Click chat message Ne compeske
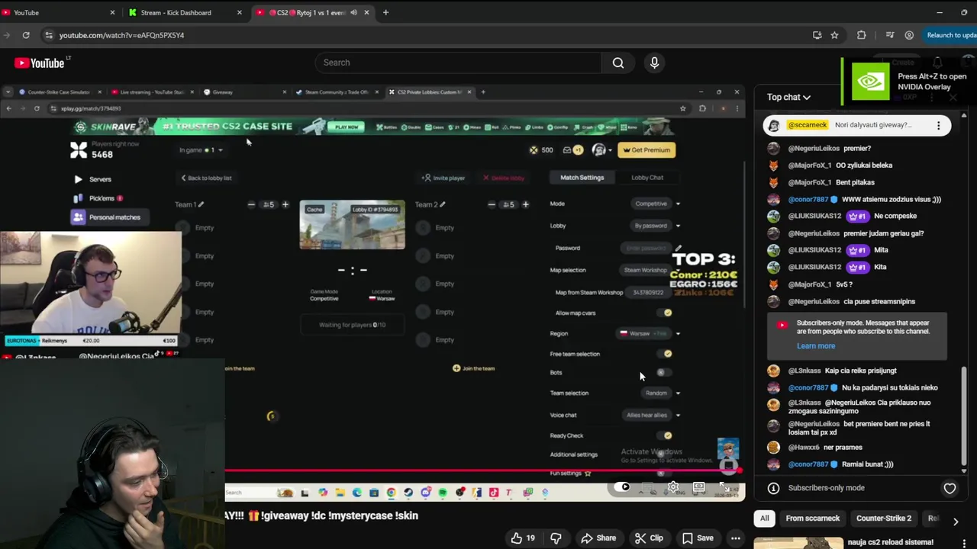 [x=895, y=217]
